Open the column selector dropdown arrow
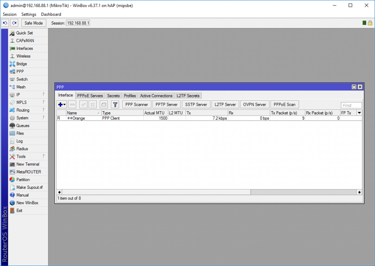 [x=359, y=113]
